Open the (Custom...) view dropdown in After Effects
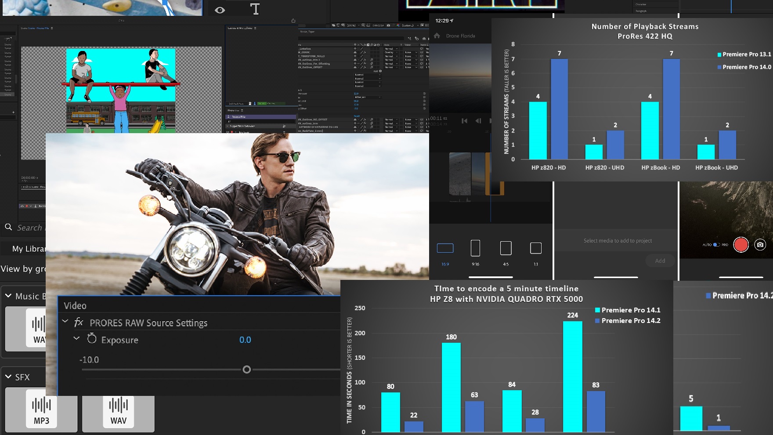This screenshot has width=773, height=435. coord(410,25)
